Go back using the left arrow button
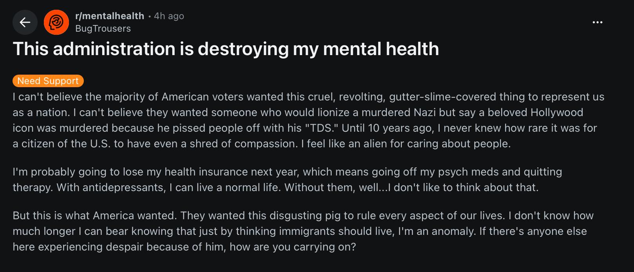The height and width of the screenshot is (272, 634). (25, 22)
